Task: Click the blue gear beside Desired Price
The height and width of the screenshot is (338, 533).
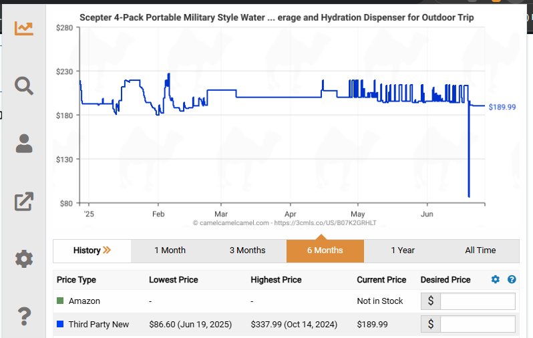Action: (496, 279)
